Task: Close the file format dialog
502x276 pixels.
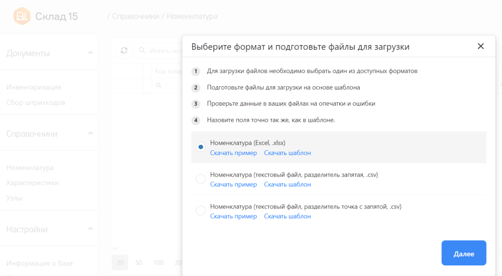Action: [480, 46]
